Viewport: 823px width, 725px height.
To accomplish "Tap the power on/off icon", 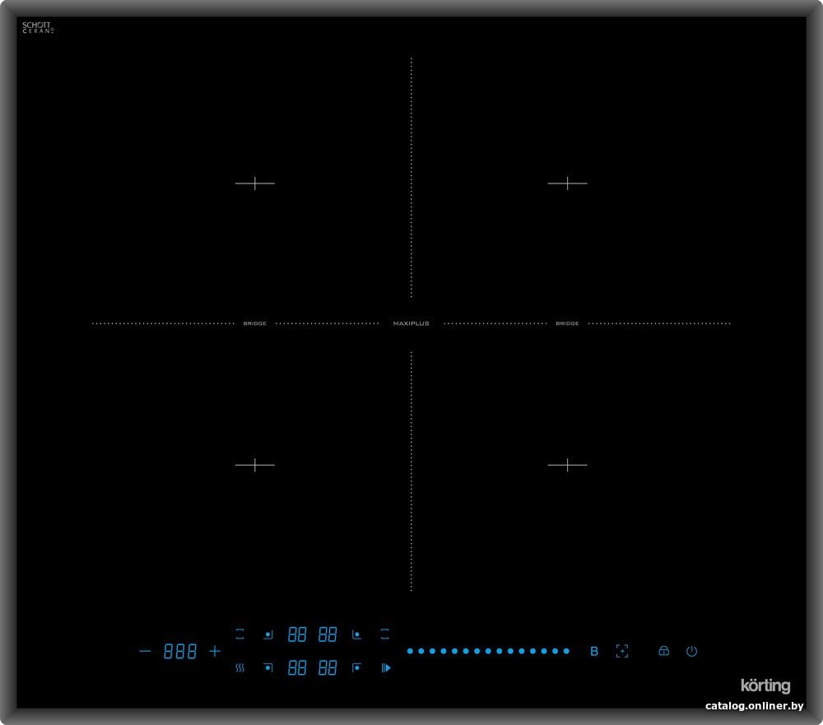I will tap(692, 651).
